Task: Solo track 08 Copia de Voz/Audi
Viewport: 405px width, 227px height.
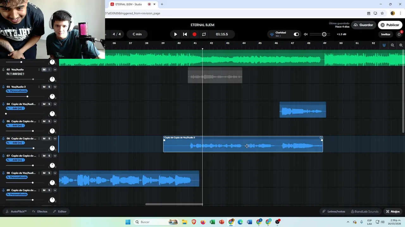Action: pyautogui.click(x=49, y=173)
